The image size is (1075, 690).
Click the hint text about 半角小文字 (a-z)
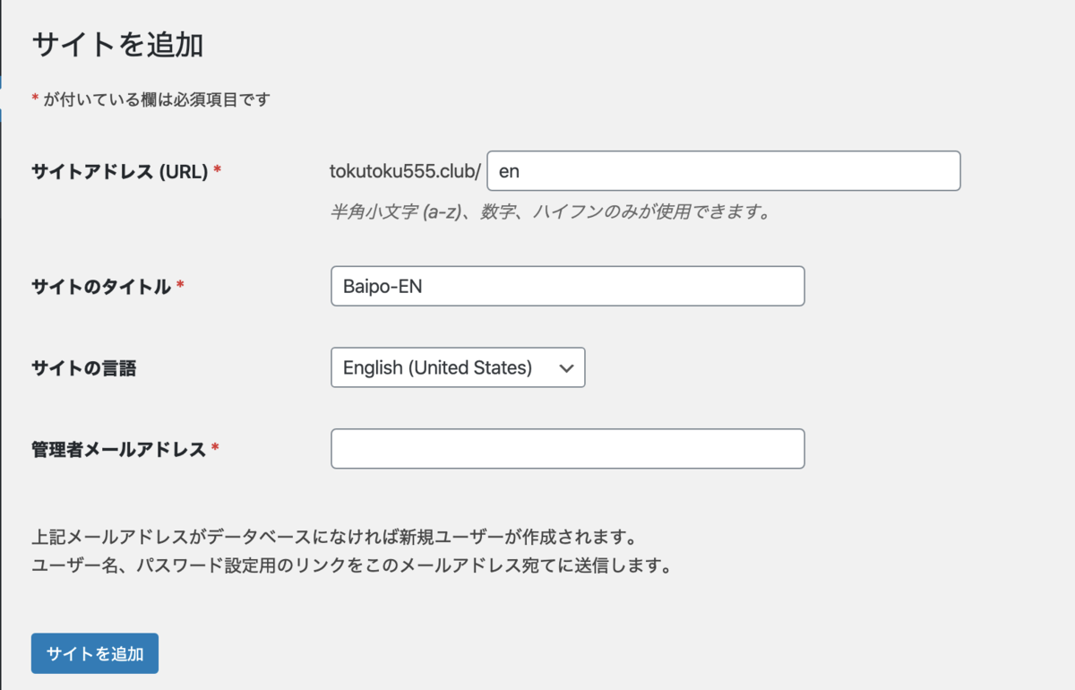pos(551,212)
